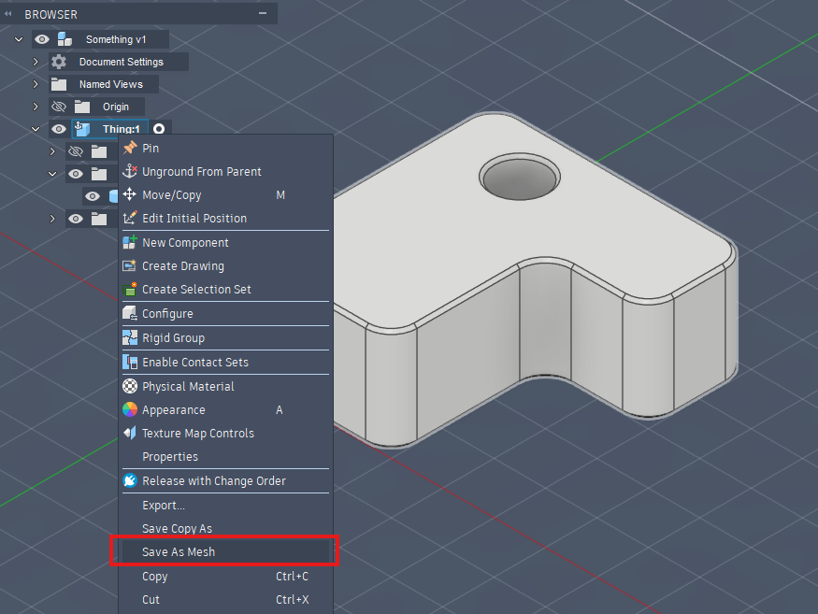
Task: Click the Unground From Parent anchor icon
Action: click(130, 171)
